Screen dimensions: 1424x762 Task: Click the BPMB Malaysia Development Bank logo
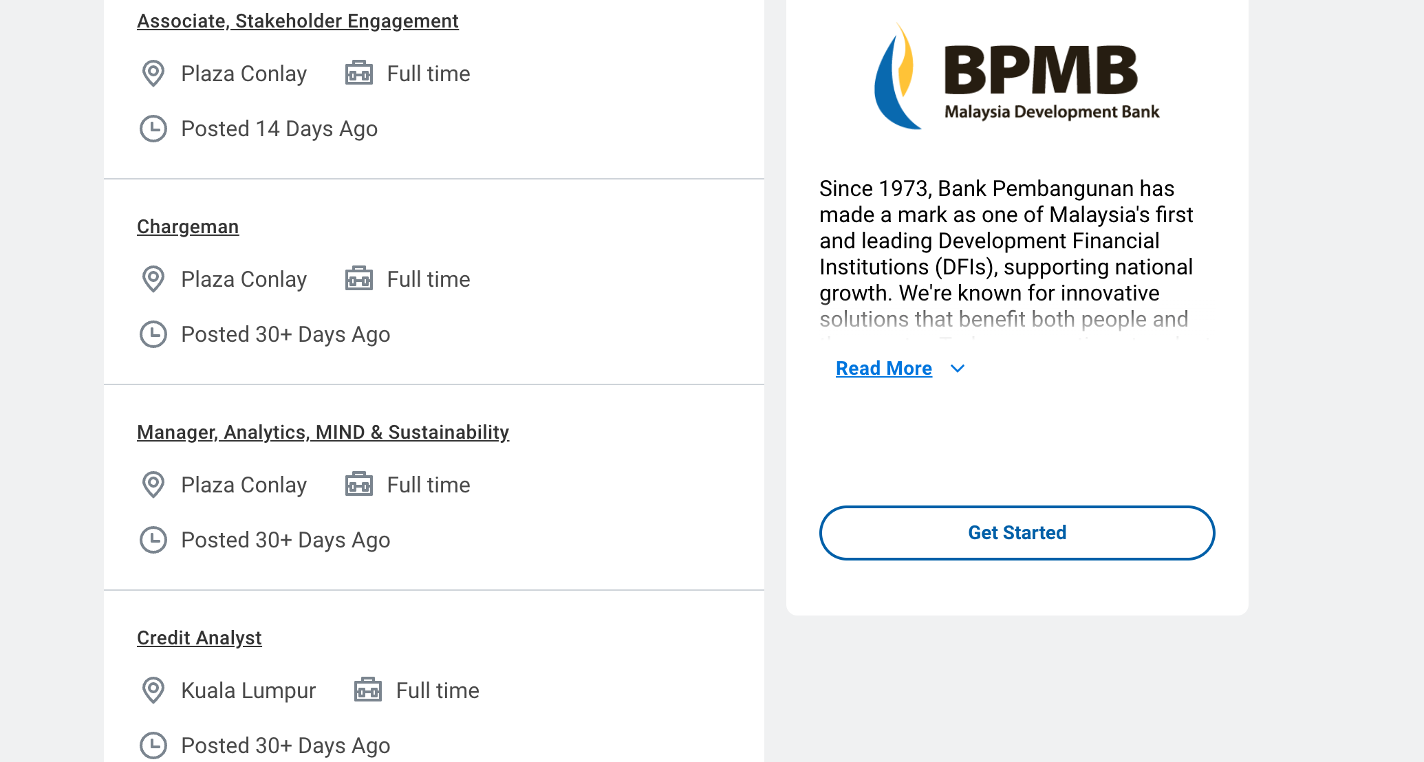point(1017,77)
